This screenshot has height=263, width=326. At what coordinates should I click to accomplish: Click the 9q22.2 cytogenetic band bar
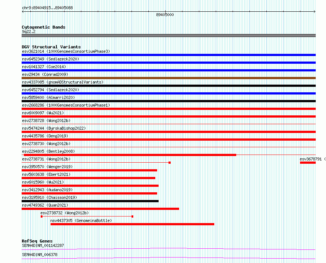[x=168, y=36]
